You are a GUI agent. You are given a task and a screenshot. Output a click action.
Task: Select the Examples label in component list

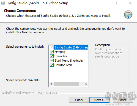click(x=61, y=56)
